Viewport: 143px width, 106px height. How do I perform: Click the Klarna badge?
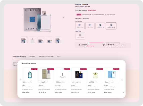(x=79, y=15)
